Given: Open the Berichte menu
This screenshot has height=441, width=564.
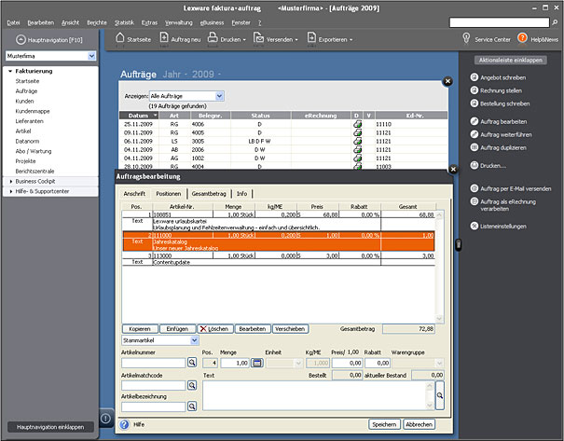Looking at the screenshot, I should click(x=98, y=21).
